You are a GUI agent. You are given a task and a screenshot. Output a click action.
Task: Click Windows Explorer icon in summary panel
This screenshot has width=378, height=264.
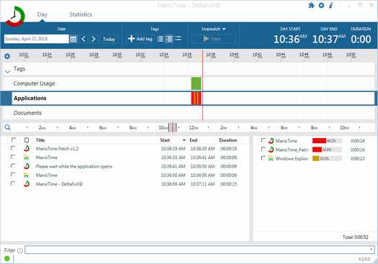[x=271, y=158]
